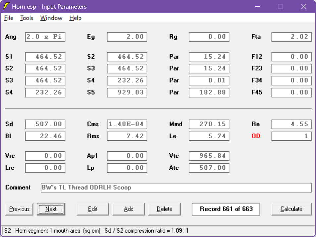
Task: Select the Rg input field
Action: [x=209, y=37]
